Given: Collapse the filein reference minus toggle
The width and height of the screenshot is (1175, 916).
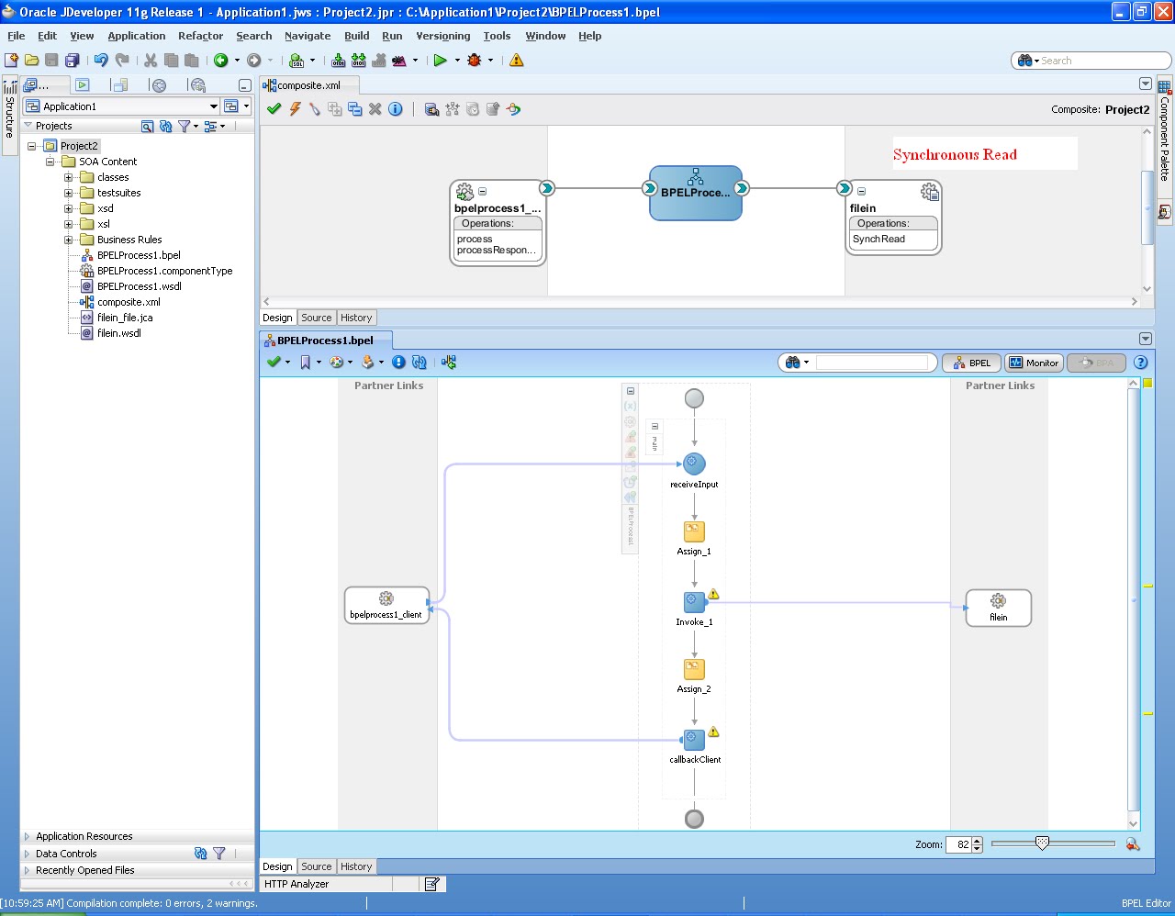Looking at the screenshot, I should click(x=861, y=192).
